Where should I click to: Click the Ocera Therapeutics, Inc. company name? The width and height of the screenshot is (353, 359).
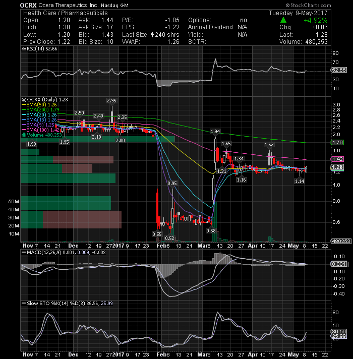click(69, 5)
